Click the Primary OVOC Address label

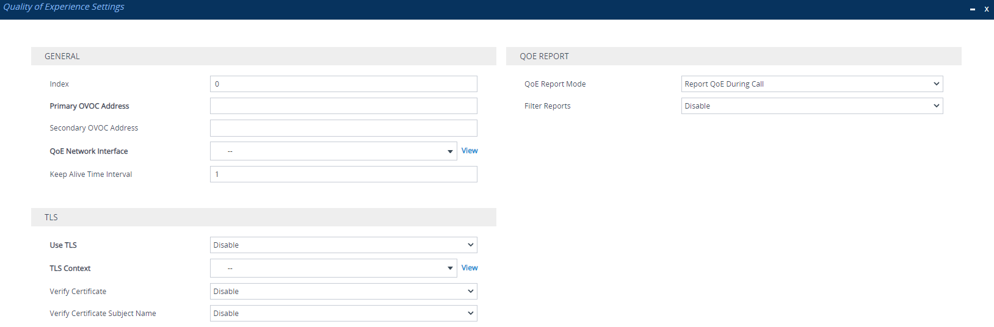click(89, 106)
